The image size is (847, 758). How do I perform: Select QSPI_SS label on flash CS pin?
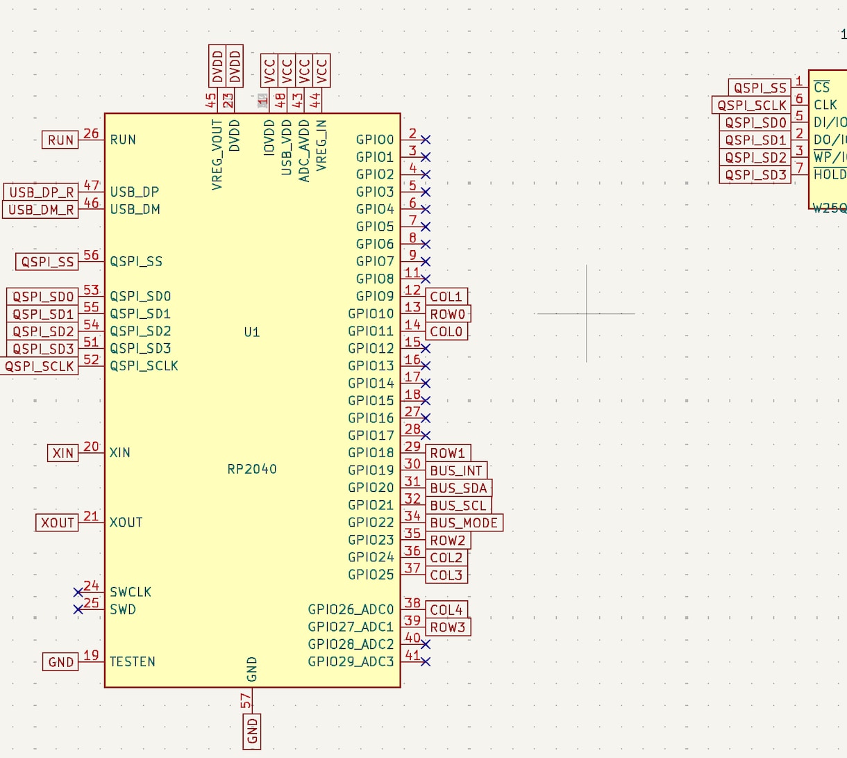click(760, 88)
